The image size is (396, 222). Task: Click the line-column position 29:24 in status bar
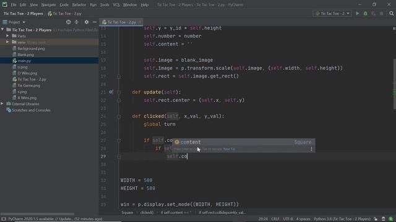point(263,219)
